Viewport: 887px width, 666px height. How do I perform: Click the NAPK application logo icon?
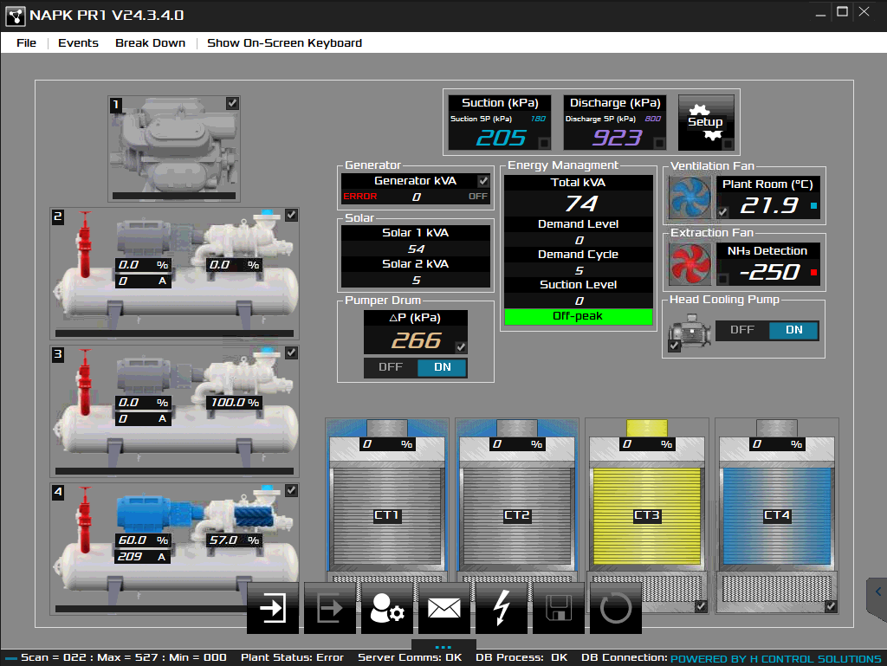coord(16,16)
